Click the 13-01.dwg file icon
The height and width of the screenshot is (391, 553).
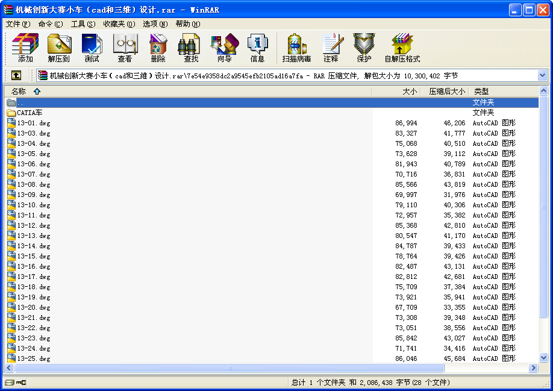pyautogui.click(x=11, y=123)
